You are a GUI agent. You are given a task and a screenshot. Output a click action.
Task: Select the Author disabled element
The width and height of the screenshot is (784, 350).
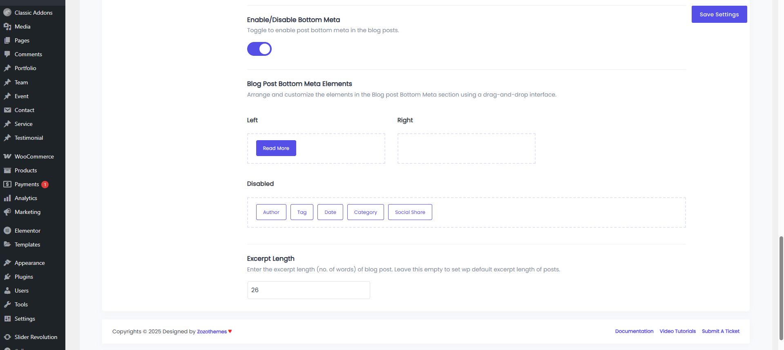pos(271,212)
